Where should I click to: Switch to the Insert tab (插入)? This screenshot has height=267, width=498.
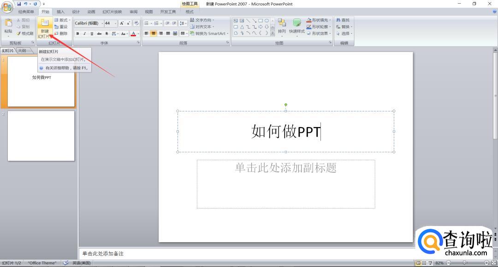(60, 12)
